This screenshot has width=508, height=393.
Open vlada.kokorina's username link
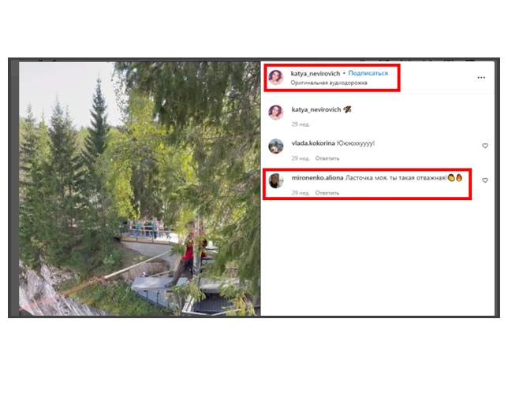pyautogui.click(x=313, y=143)
